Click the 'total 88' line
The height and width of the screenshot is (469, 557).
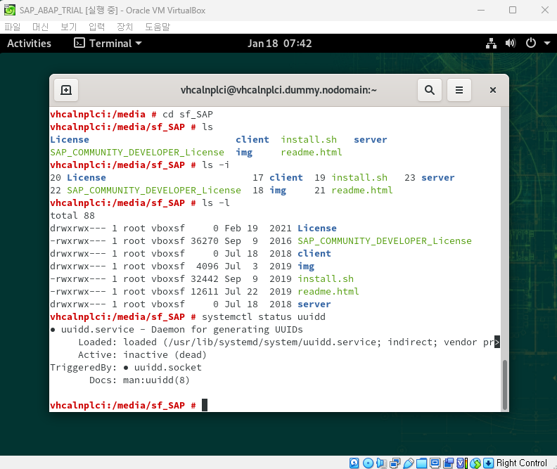pyautogui.click(x=72, y=215)
